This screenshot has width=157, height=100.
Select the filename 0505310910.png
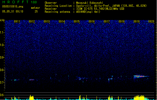pyautogui.click(x=13, y=6)
